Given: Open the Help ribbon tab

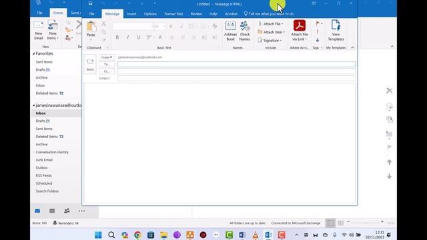Looking at the screenshot, I should pyautogui.click(x=213, y=13).
